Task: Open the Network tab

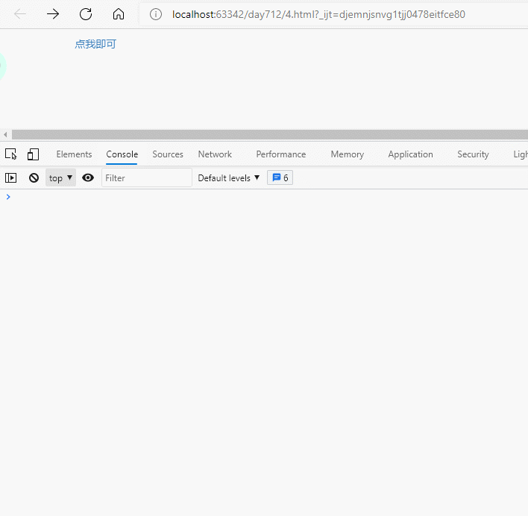Action: point(215,154)
